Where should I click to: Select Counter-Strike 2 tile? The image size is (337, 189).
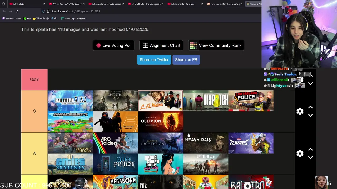click(115, 122)
